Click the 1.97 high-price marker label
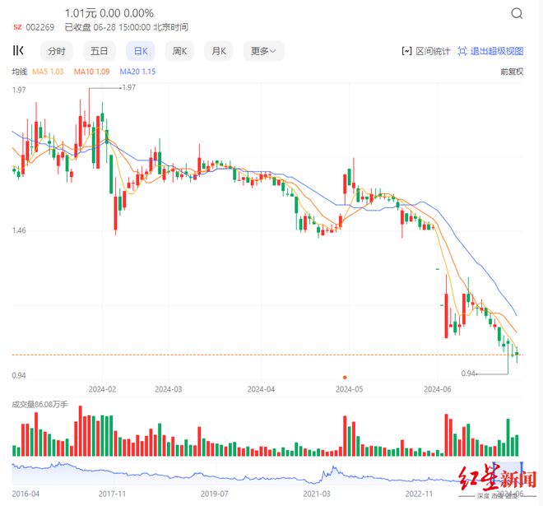The image size is (543, 506). [129, 87]
